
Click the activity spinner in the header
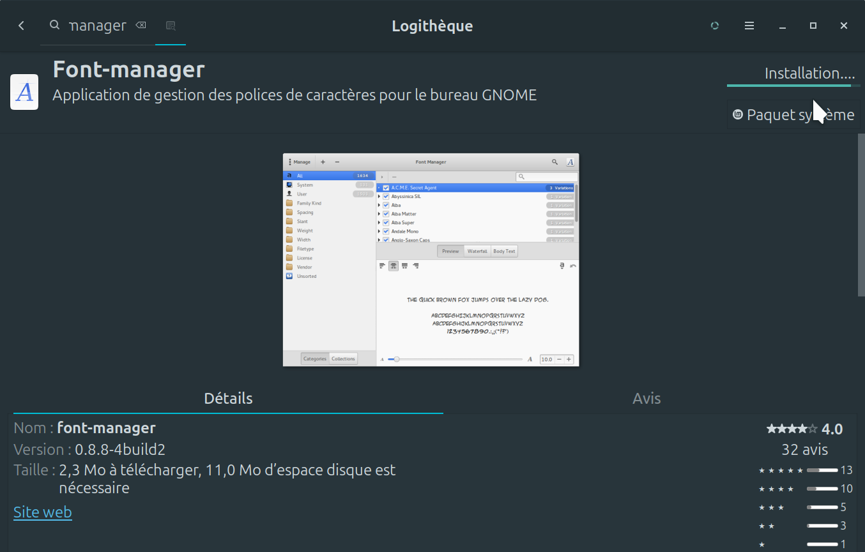pos(715,26)
